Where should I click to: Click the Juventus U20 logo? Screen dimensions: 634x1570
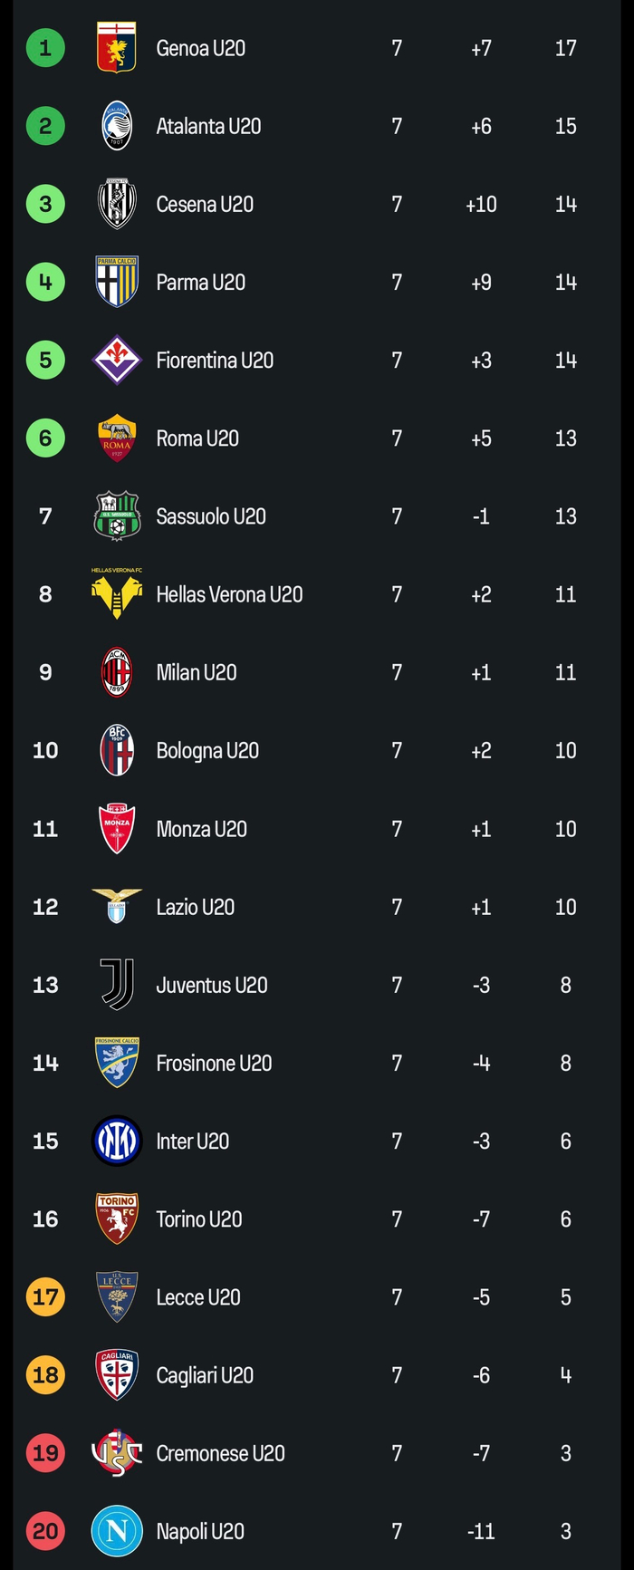pyautogui.click(x=117, y=985)
